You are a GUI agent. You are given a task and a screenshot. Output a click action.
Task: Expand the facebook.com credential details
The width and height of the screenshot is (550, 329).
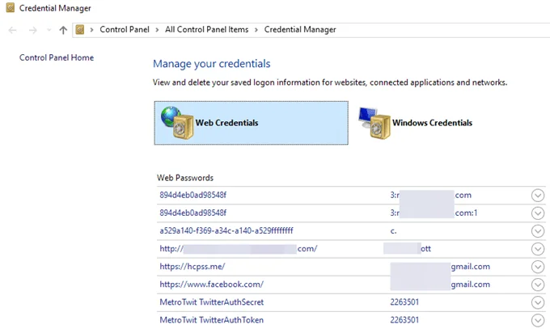coord(538,285)
